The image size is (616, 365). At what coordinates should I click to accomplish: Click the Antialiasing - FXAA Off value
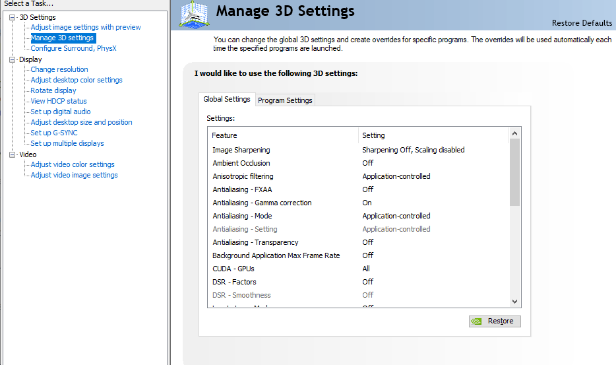[368, 189]
